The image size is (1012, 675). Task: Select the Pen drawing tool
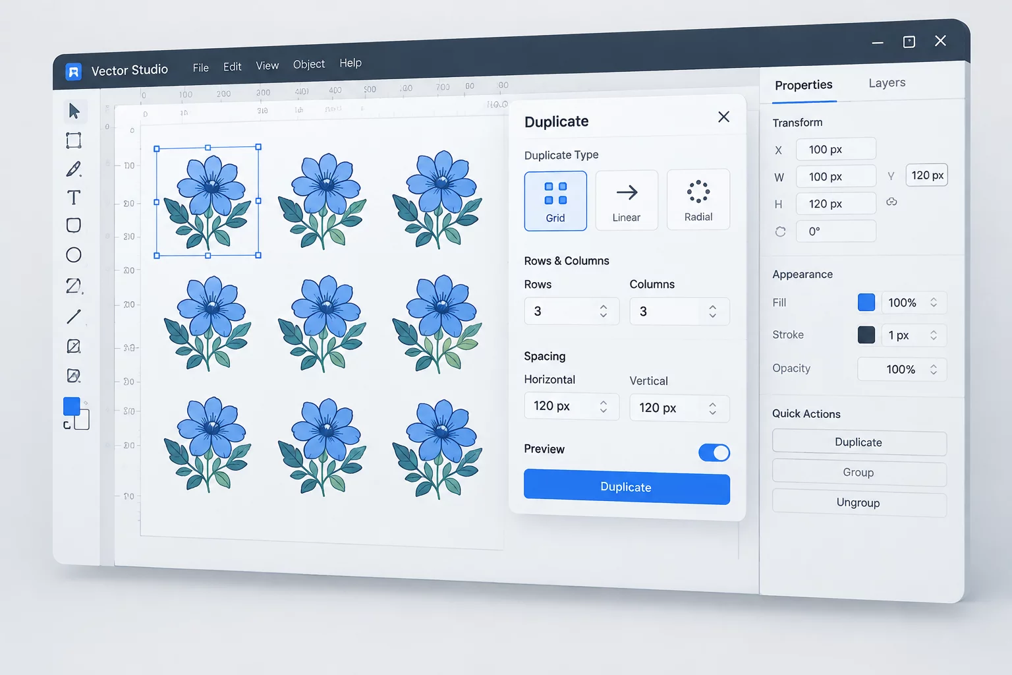click(x=74, y=169)
